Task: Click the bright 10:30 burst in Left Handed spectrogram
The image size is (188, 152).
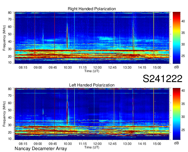Action: 67,110
